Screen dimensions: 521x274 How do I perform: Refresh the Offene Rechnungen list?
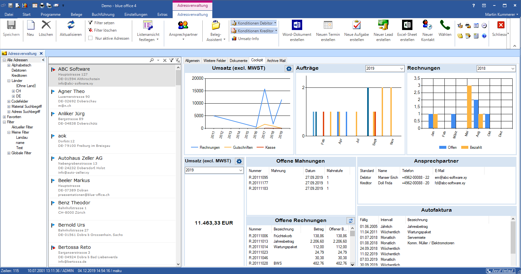351,221
